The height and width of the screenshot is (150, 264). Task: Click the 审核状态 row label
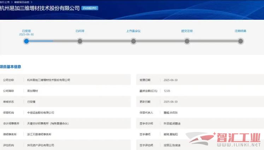(8, 102)
